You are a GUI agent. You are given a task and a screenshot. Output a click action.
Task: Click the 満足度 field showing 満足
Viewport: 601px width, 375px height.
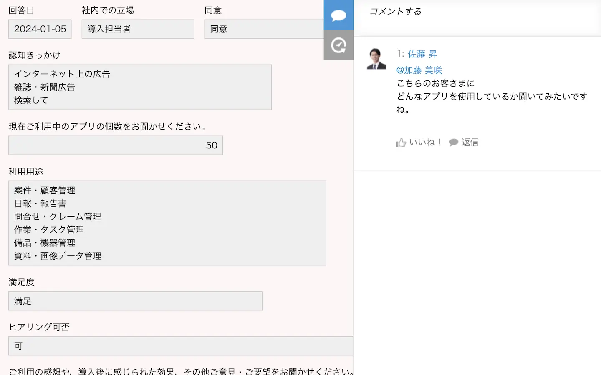point(135,301)
